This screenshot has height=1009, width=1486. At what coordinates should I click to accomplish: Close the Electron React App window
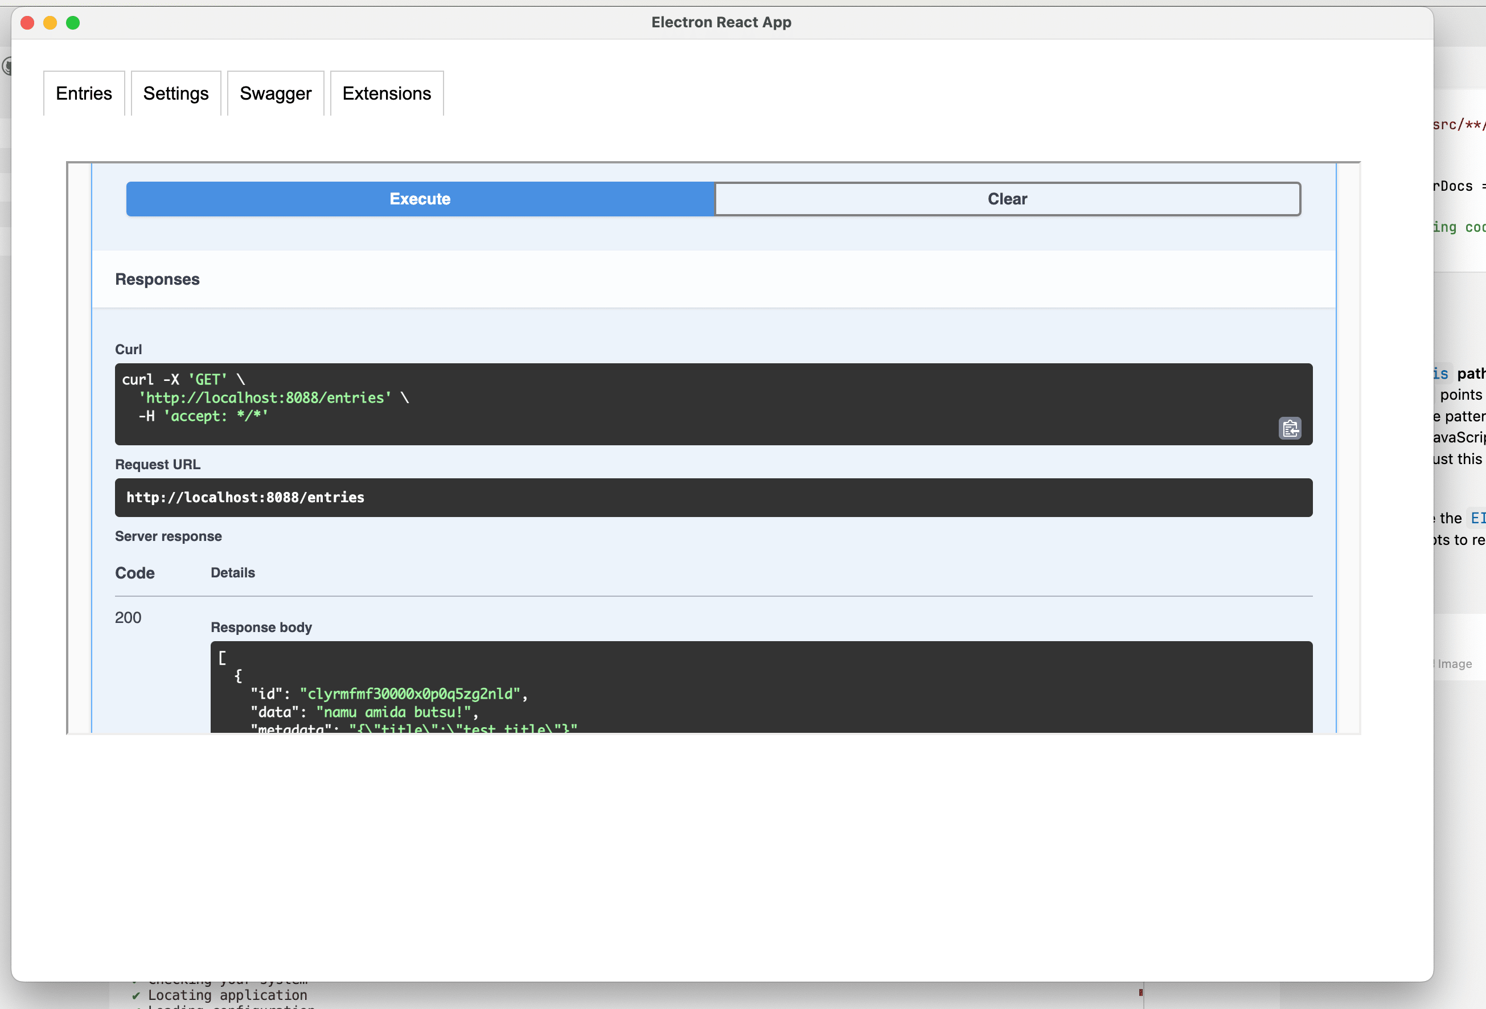(27, 23)
